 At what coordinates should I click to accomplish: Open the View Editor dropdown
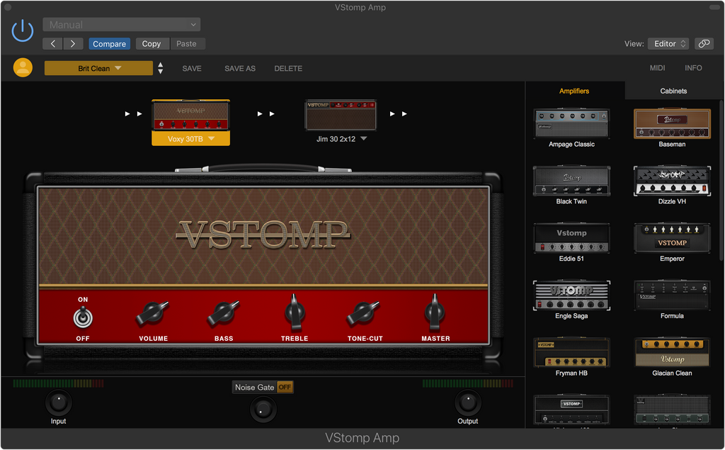tap(668, 44)
